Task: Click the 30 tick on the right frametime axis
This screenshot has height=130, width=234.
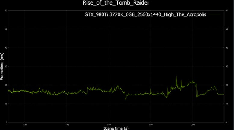Action: [x=227, y=66]
